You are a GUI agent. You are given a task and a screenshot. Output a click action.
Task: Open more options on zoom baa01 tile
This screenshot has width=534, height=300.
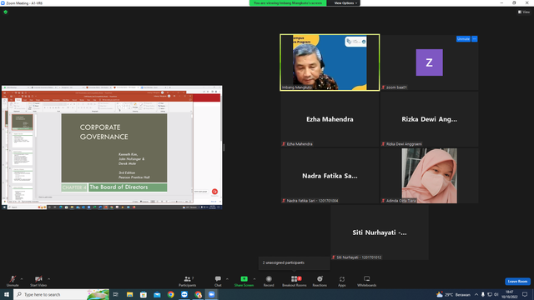point(475,39)
